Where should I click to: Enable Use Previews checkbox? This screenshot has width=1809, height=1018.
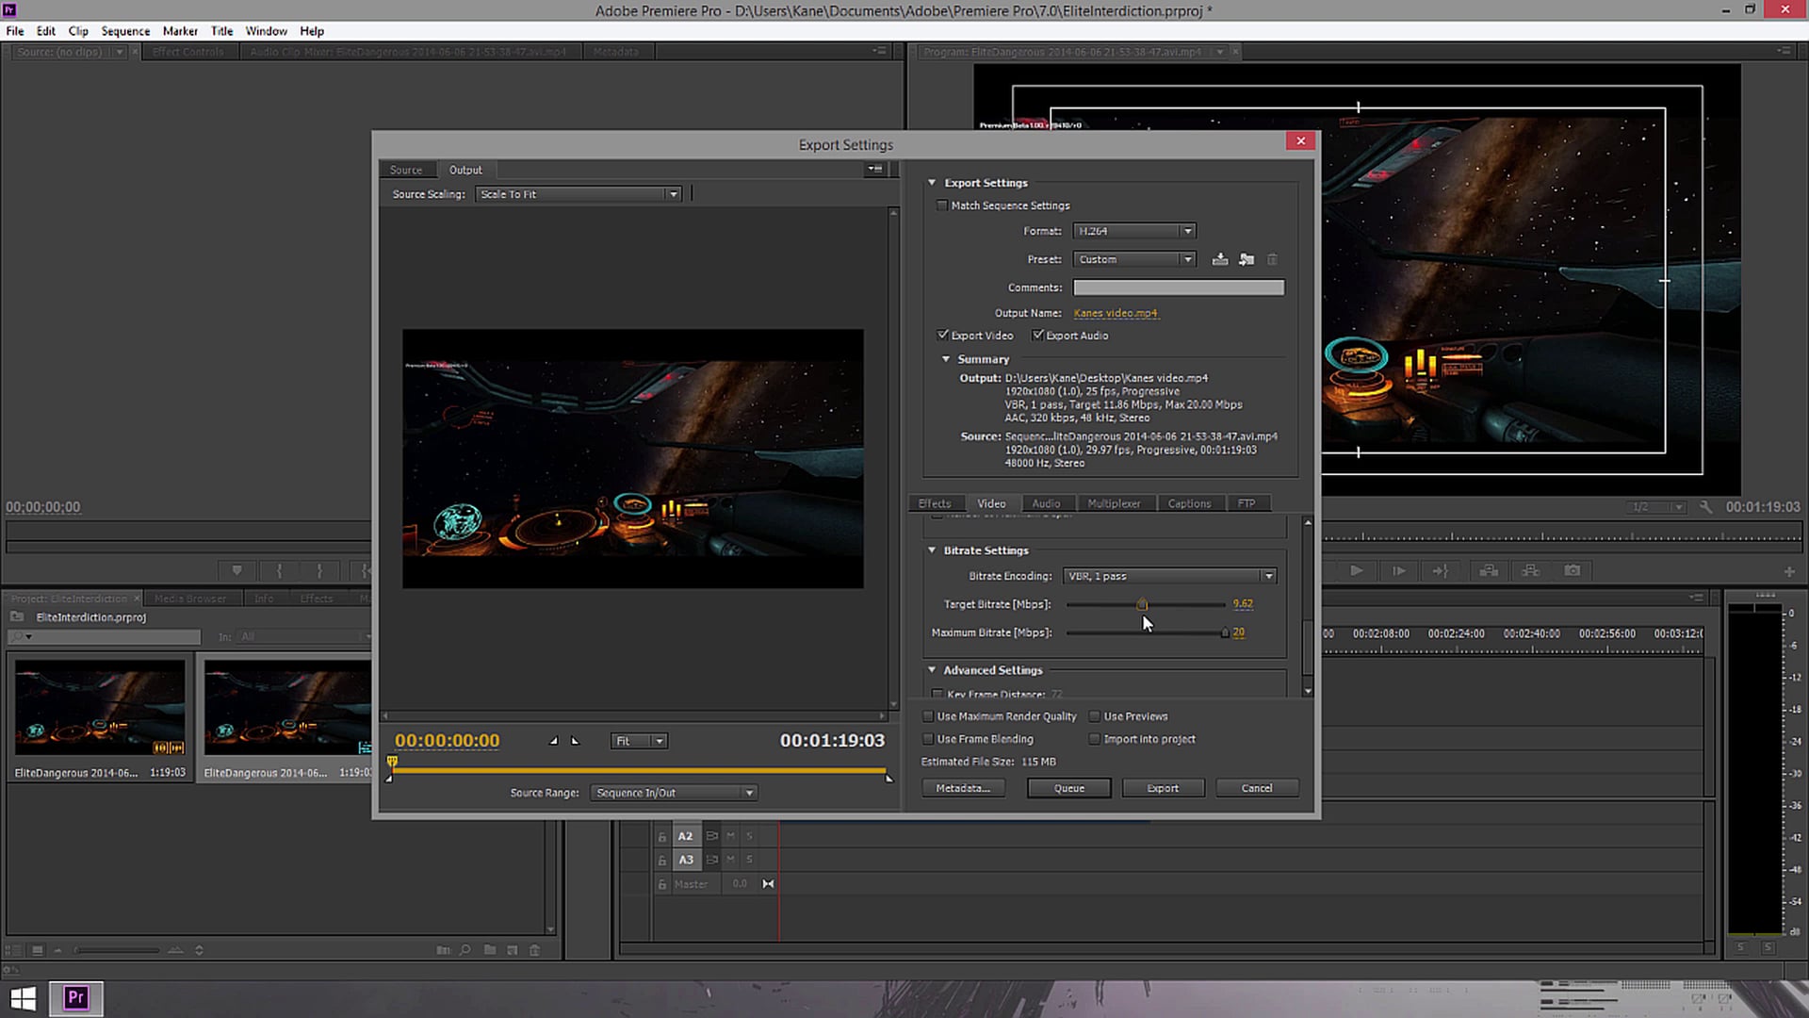[1095, 716]
